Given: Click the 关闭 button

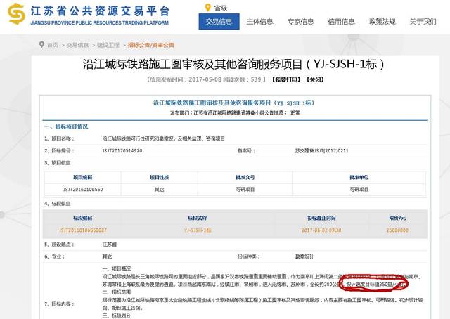Looking at the screenshot, I should point(315,79).
